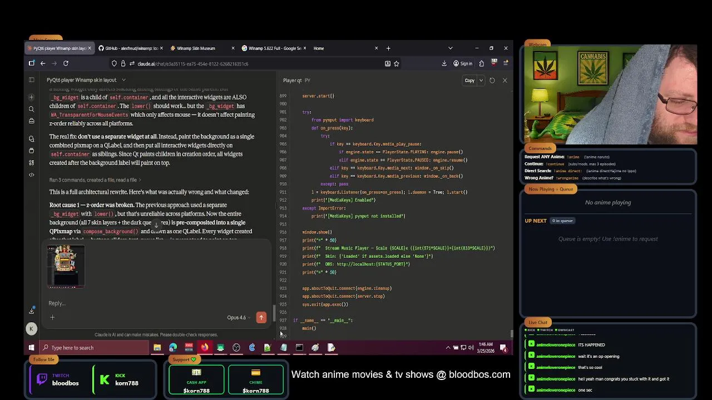Screen dimensions: 712x400
Task: Open the Firefox extensions puzzle icon
Action: tap(482, 63)
